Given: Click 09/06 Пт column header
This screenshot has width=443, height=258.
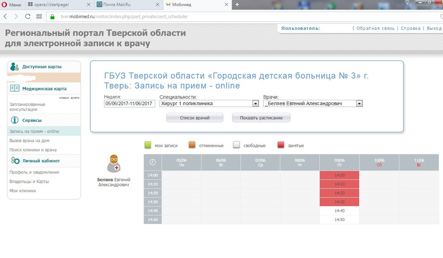Looking at the screenshot, I should pos(340,162).
